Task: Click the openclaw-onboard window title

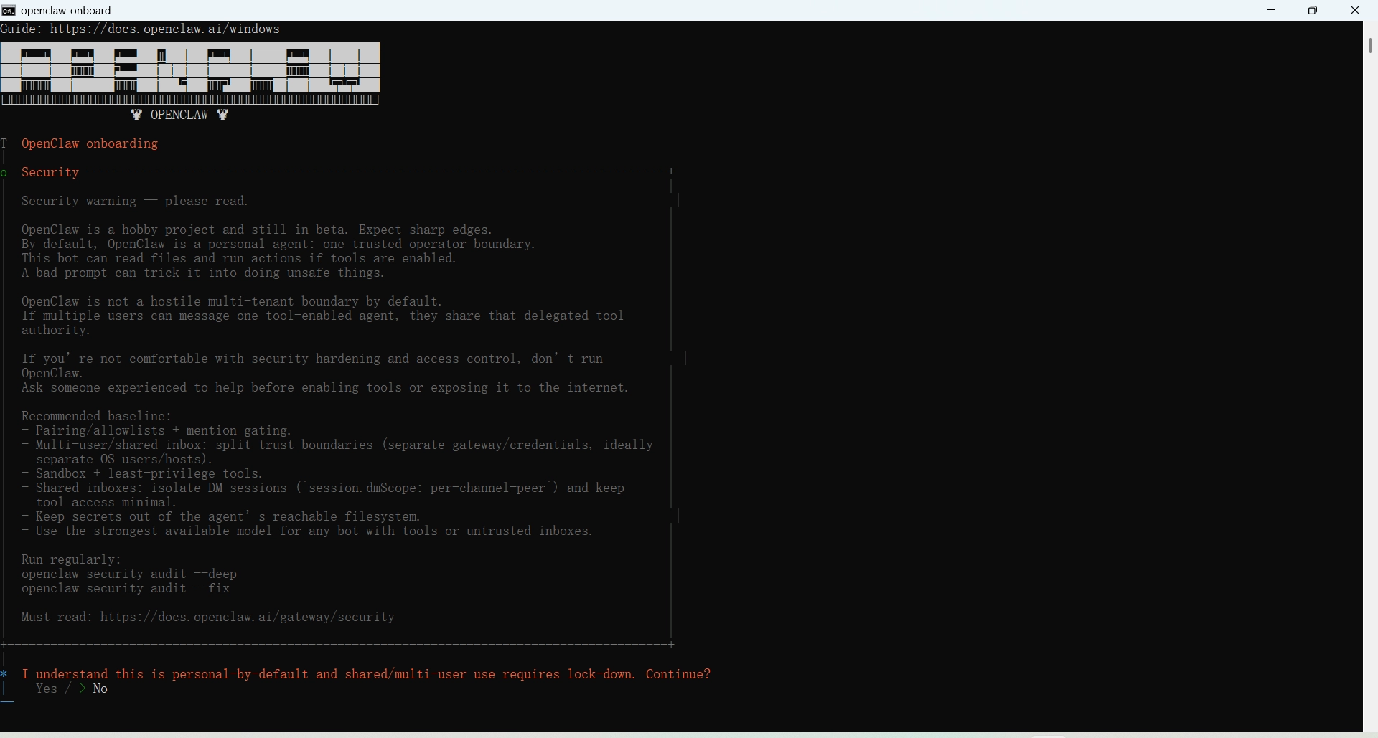Action: (x=66, y=11)
